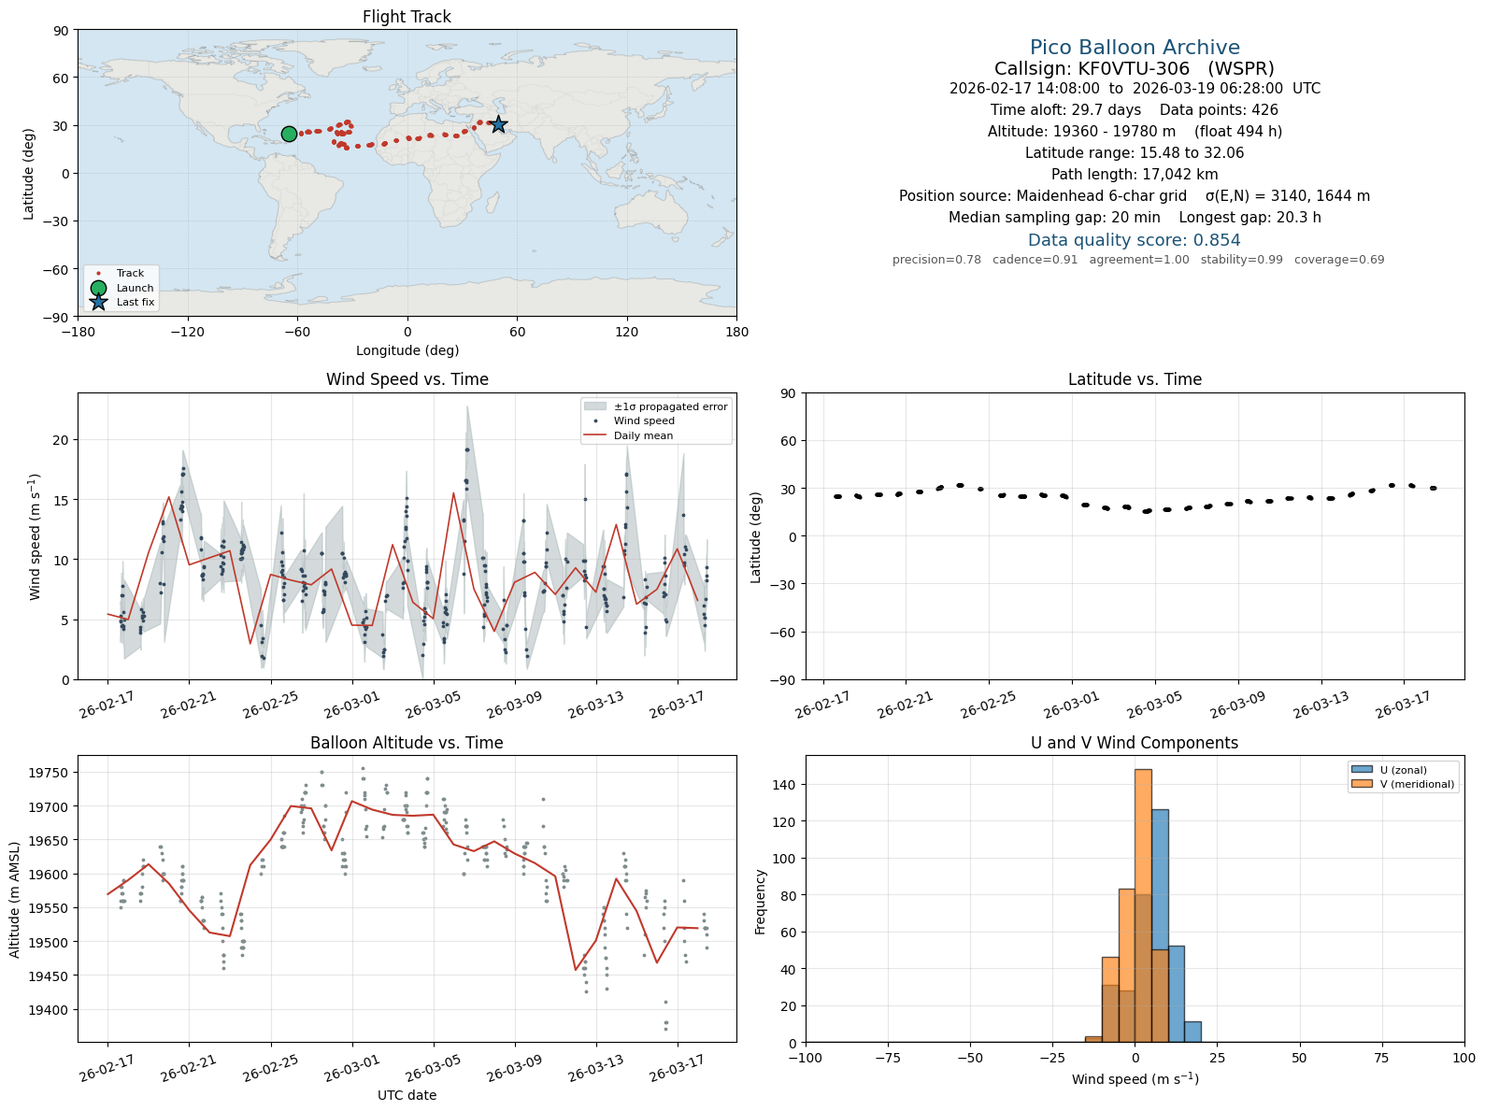1485x1111 pixels.
Task: Click the "Flight Track" chart title
Action: pos(407,17)
